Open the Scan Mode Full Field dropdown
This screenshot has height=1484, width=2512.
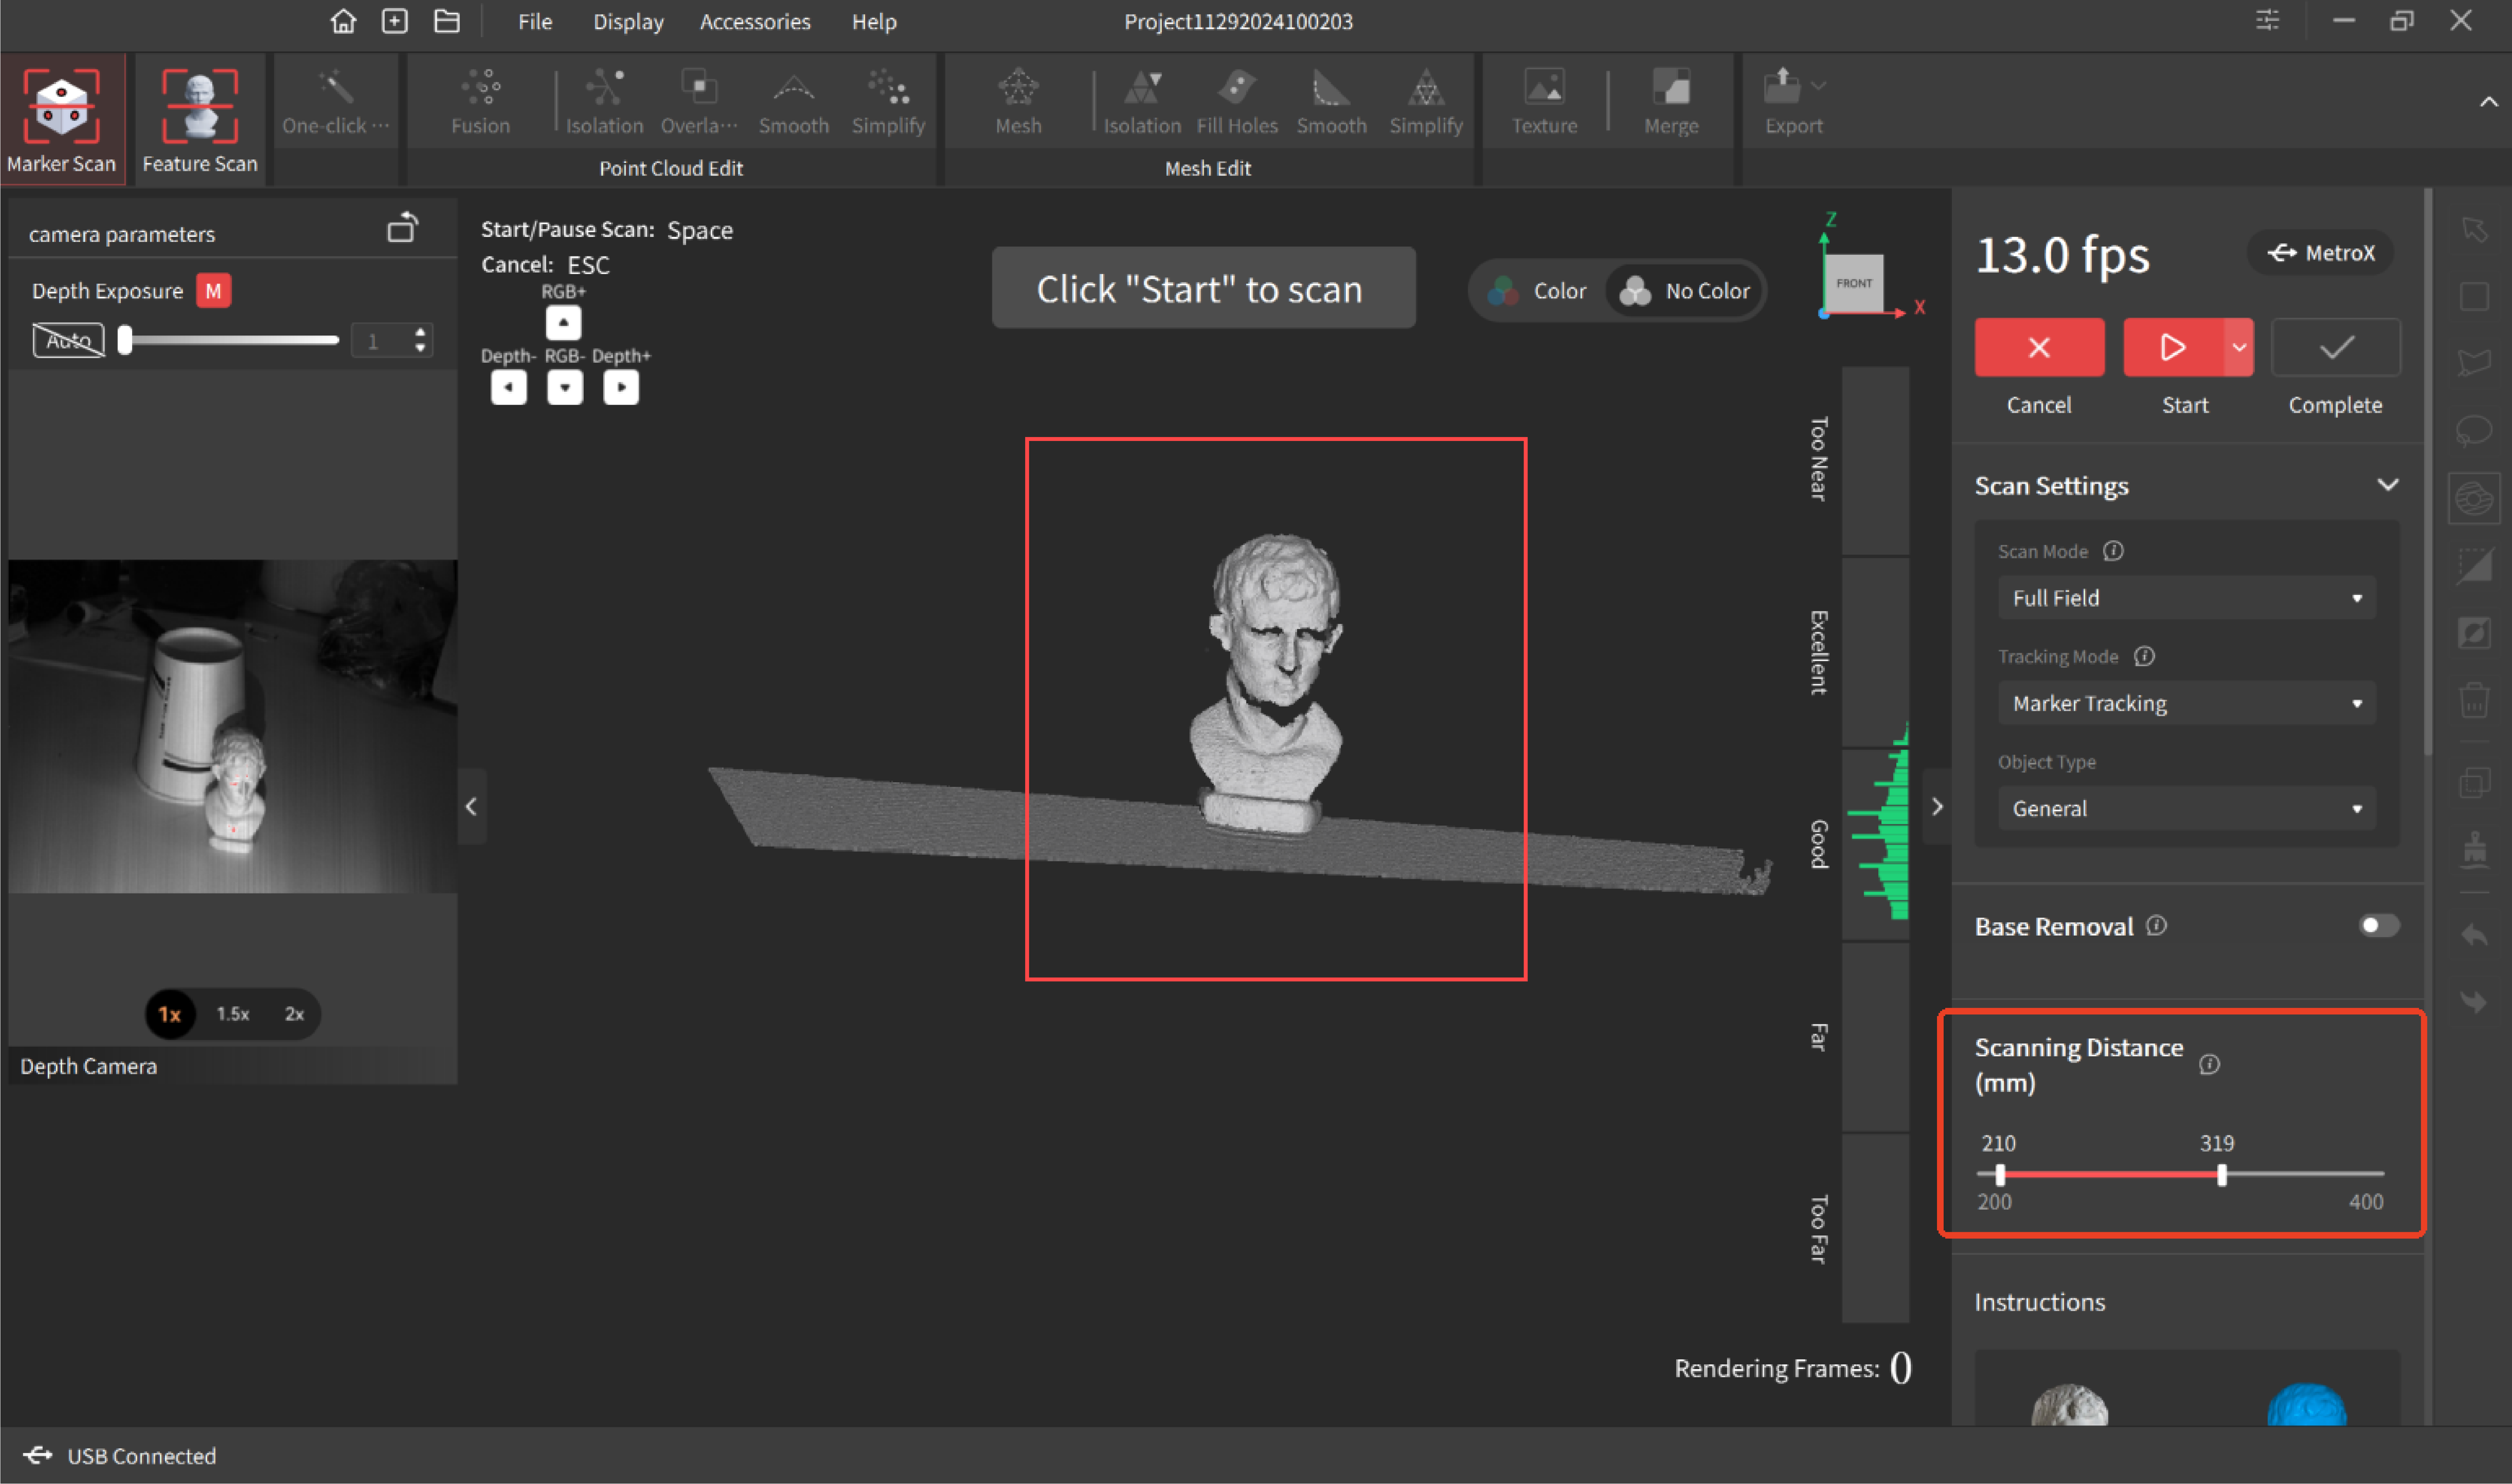[x=2187, y=598]
